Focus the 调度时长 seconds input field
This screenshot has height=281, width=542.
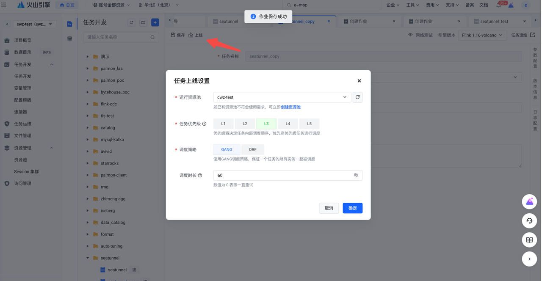288,175
